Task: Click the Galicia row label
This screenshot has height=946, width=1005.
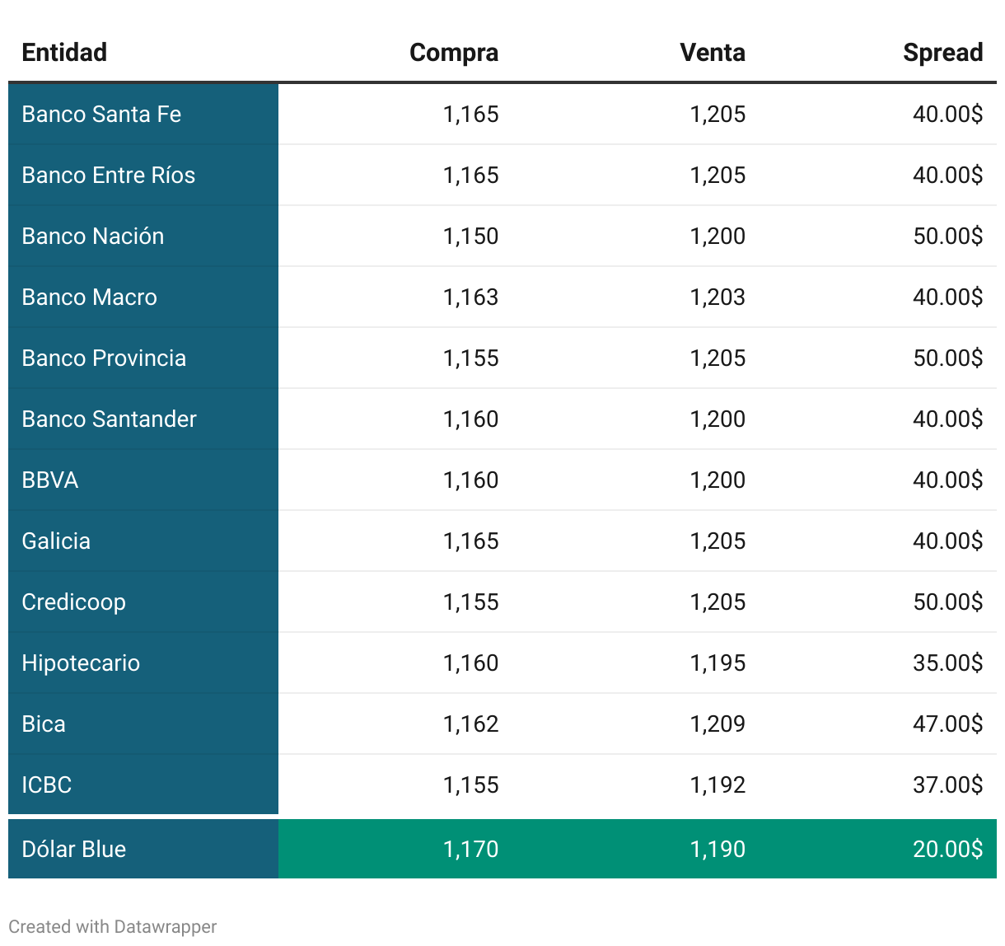Action: 56,541
